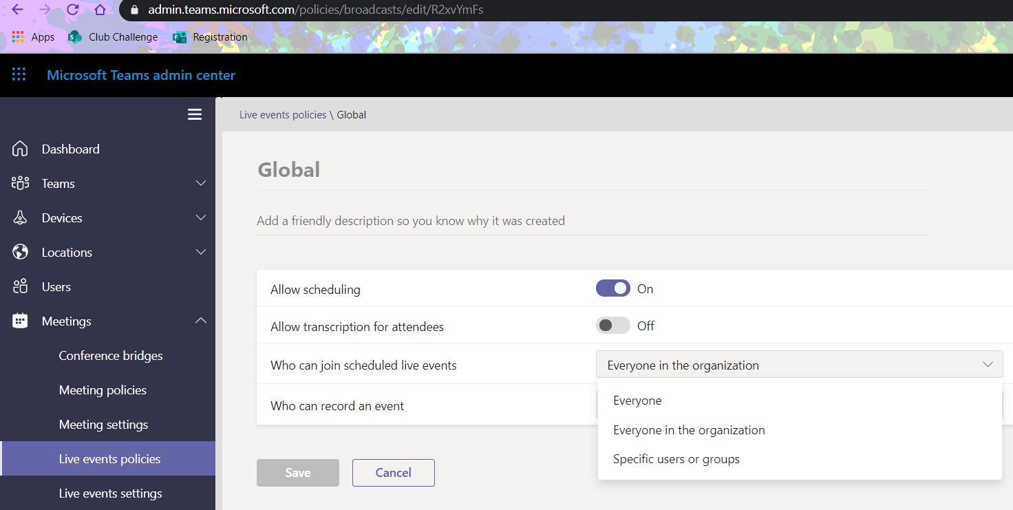1013x510 pixels.
Task: Choose Everyone in the organization option
Action: (800, 430)
